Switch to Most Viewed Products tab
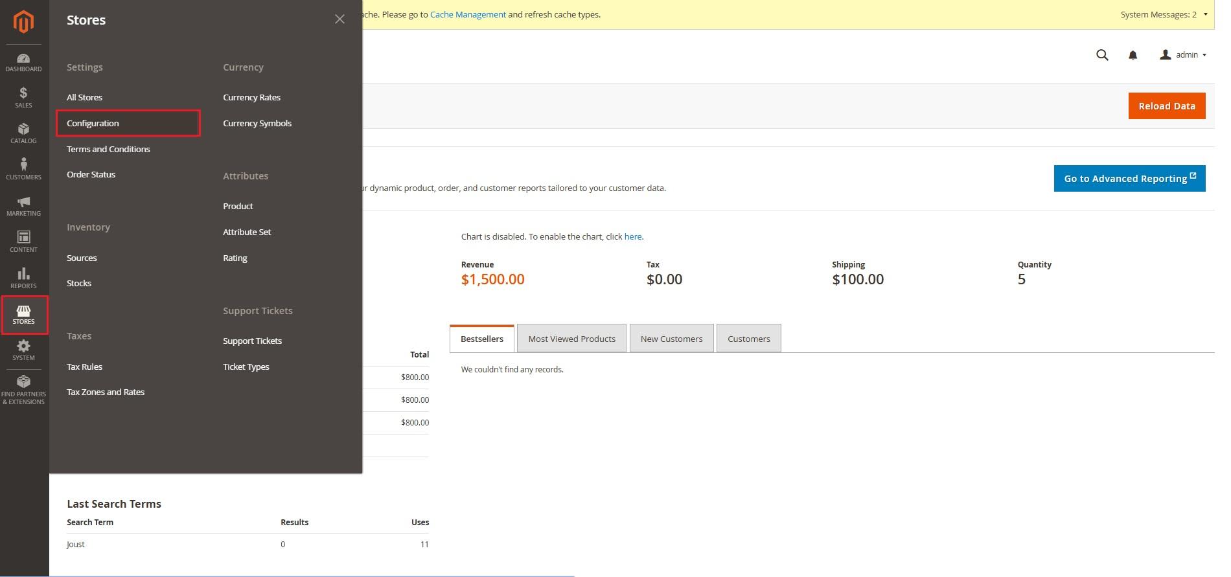Screen dimensions: 1231x577 [571, 339]
